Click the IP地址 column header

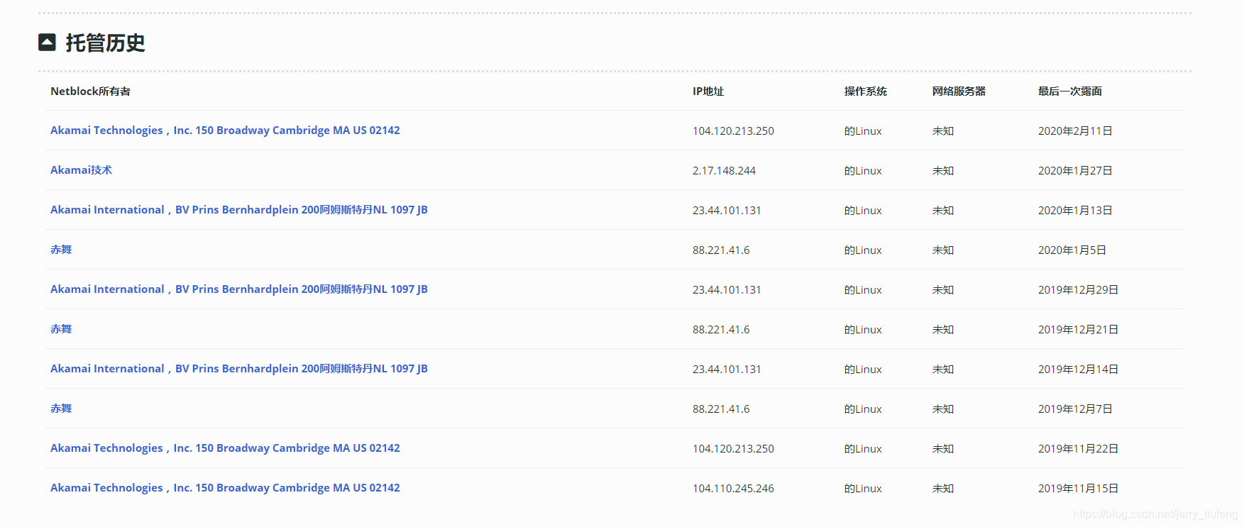click(708, 91)
